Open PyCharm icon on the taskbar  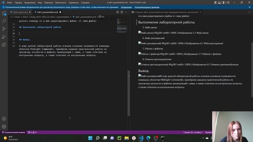pyautogui.click(x=119, y=138)
